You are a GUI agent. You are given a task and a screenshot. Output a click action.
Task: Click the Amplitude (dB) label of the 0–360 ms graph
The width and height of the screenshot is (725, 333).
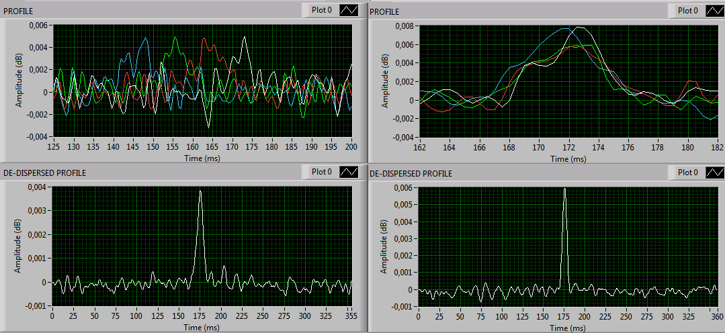click(384, 248)
